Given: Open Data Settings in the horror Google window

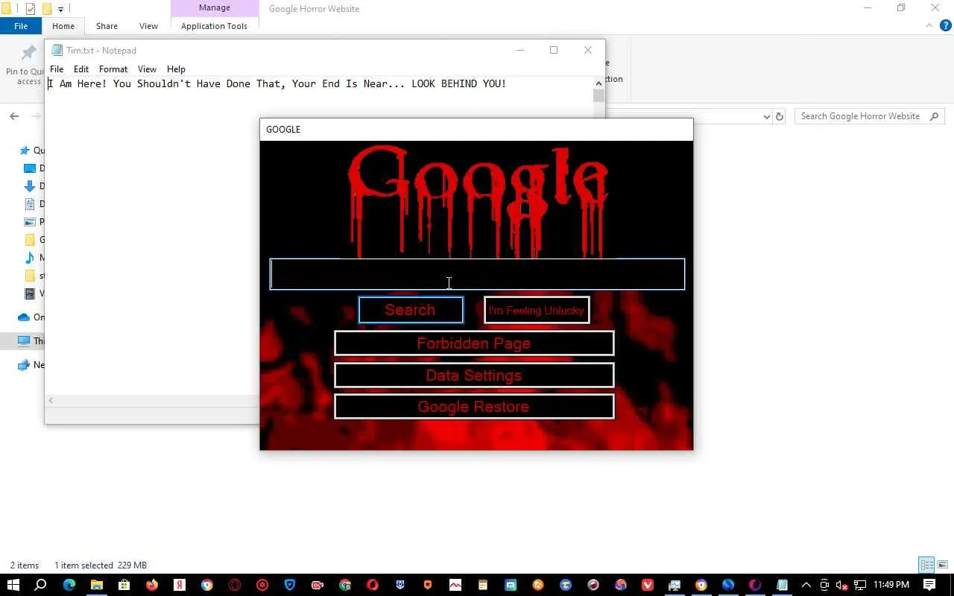Looking at the screenshot, I should pyautogui.click(x=474, y=375).
